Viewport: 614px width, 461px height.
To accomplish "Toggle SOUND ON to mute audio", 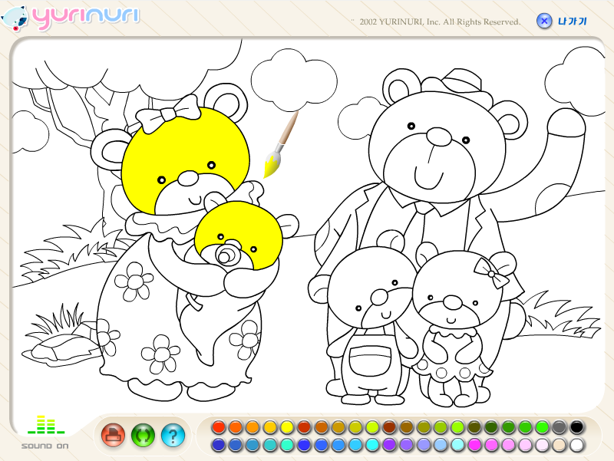I will coord(44,445).
